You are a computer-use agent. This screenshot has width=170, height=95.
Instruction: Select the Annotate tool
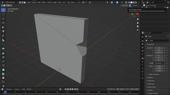pyautogui.click(x=3, y=36)
